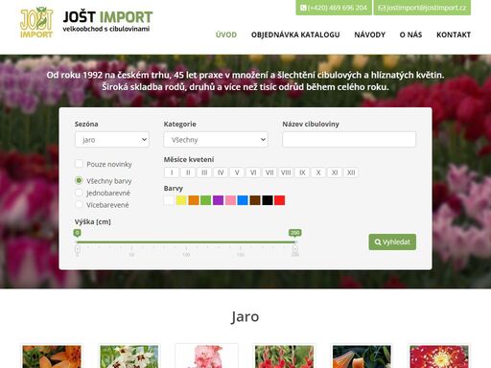Pick the yellow color swatch
The image size is (491, 368).
click(181, 200)
